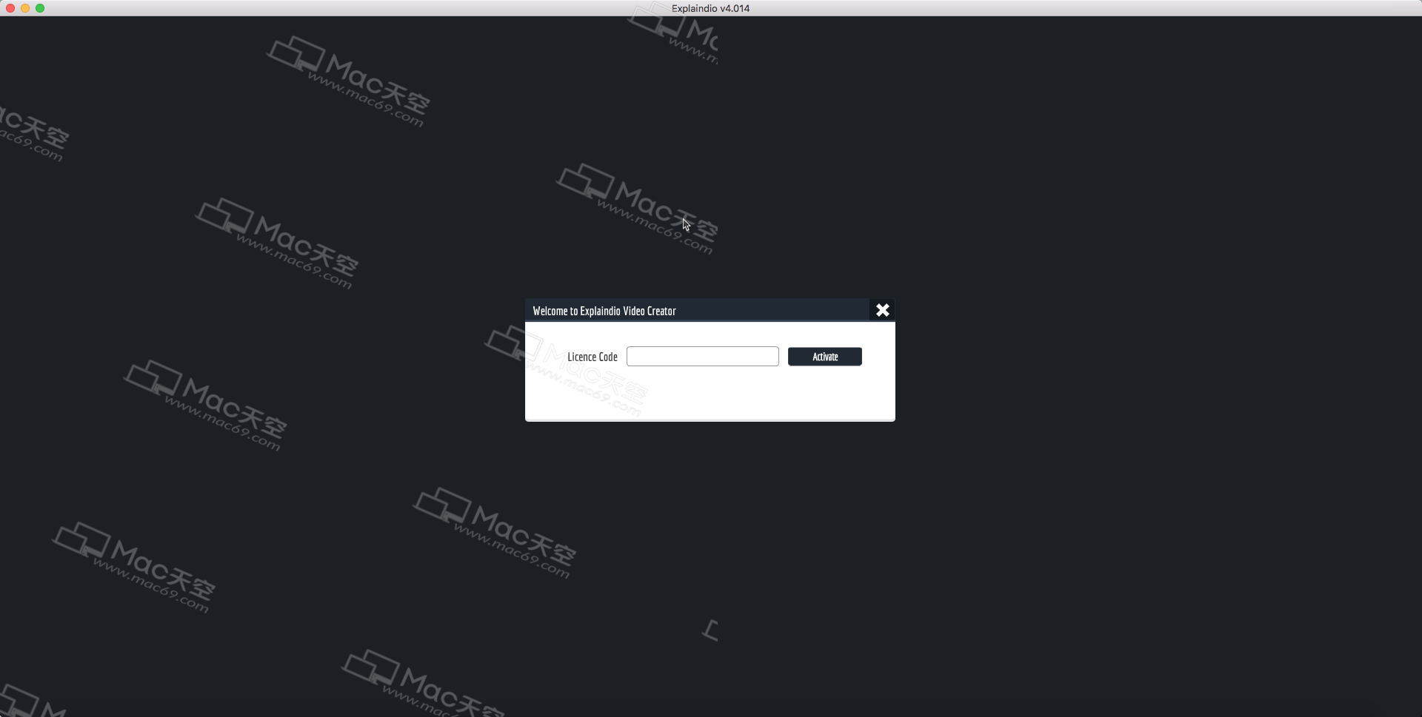
Task: Click the 'Welcome to Explaindio Video Creator' title
Action: [604, 311]
